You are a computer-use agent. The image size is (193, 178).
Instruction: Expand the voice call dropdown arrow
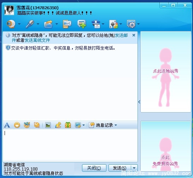click(x=38, y=24)
